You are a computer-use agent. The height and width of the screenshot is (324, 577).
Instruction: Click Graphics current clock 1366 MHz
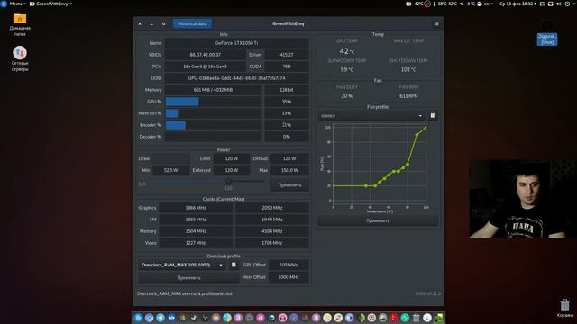click(196, 208)
